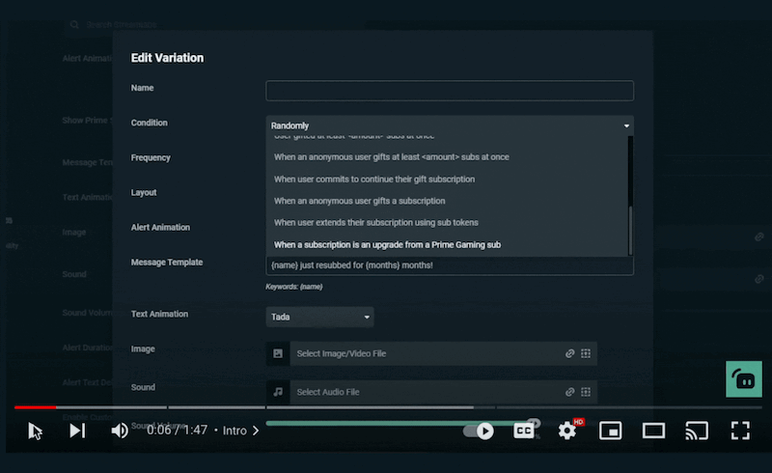
Task: Enable theater mode view
Action: pos(653,431)
